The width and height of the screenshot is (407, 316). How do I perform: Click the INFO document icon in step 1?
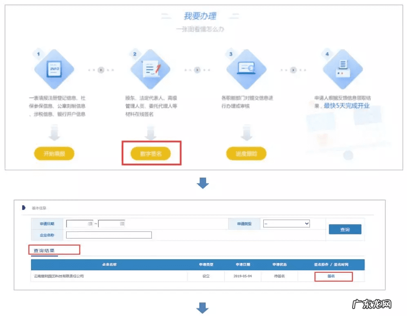tap(54, 68)
